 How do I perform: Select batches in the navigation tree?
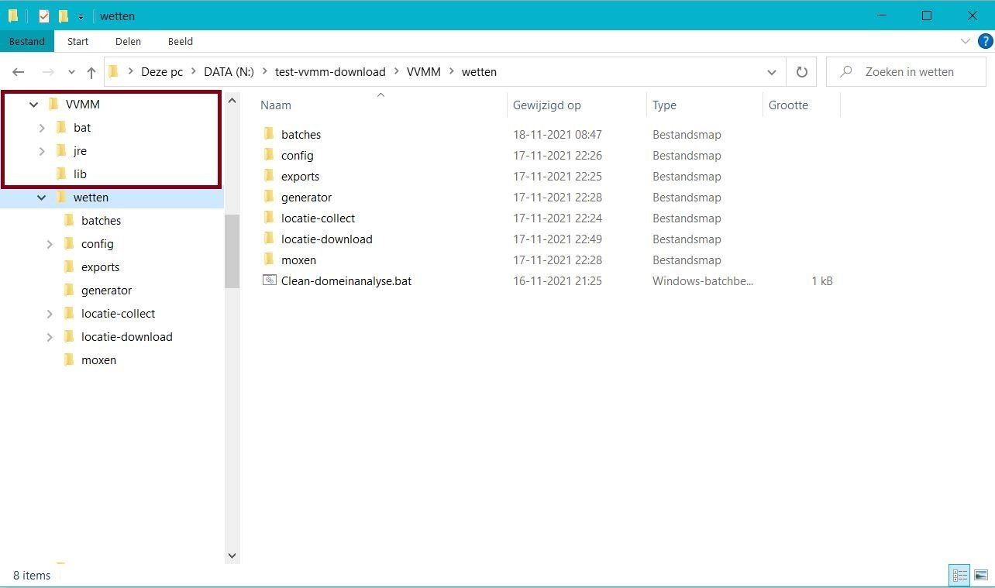coord(101,221)
